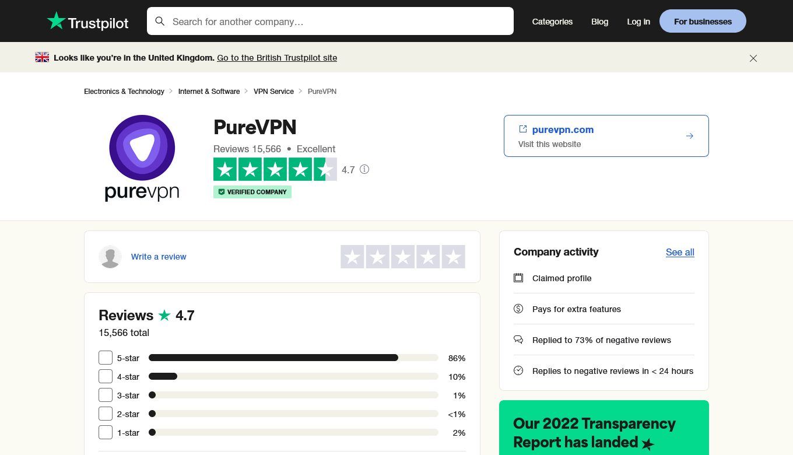Rate one star in Write a review

352,257
